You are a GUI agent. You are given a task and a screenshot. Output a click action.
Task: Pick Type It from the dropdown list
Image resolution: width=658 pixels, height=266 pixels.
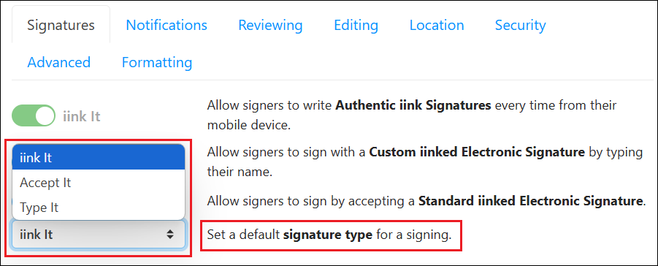(99, 208)
